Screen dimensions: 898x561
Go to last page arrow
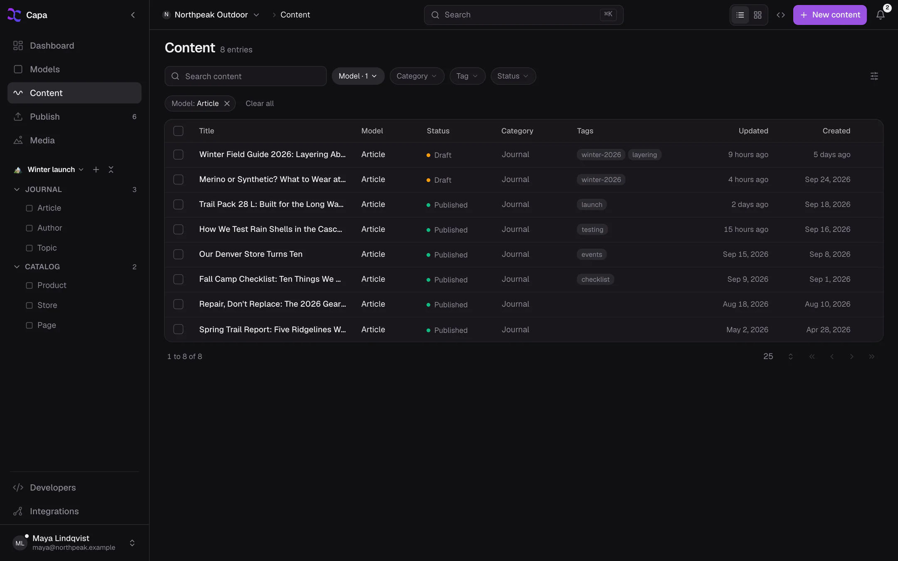click(x=871, y=357)
